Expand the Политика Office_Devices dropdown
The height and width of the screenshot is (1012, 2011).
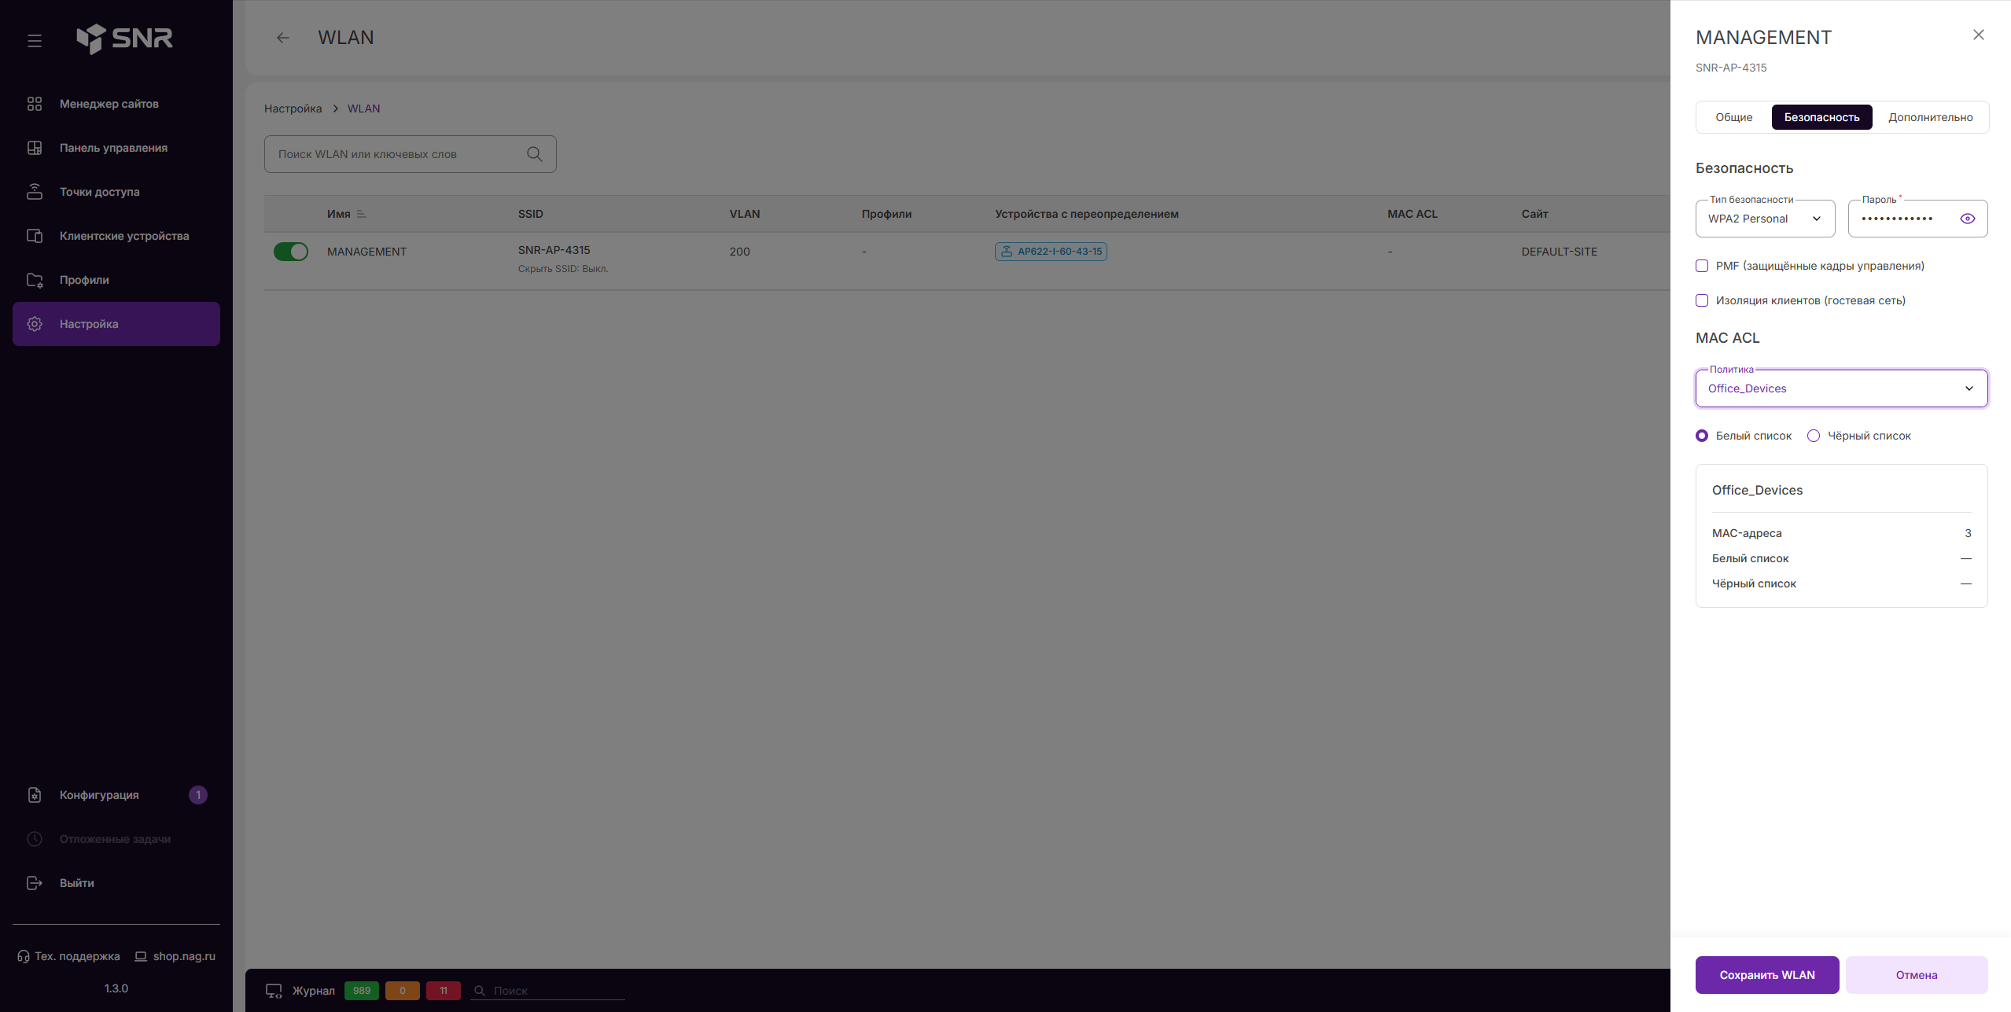(x=1842, y=388)
